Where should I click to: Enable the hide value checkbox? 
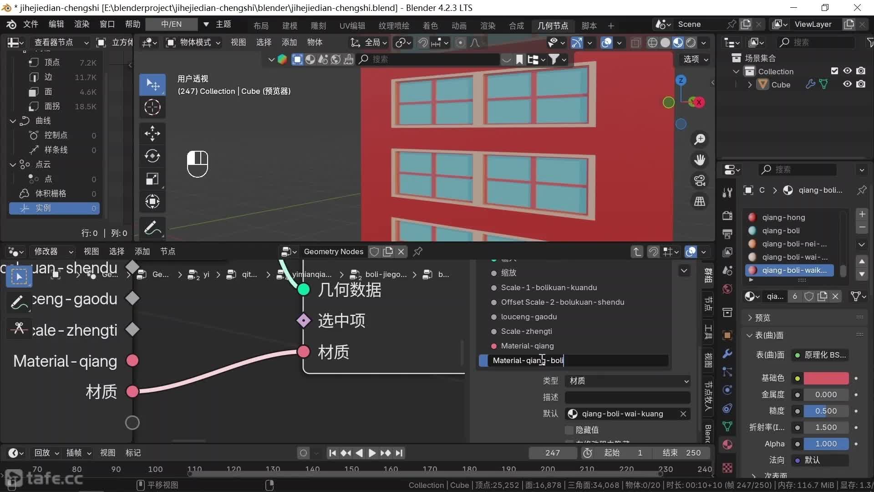click(x=569, y=430)
